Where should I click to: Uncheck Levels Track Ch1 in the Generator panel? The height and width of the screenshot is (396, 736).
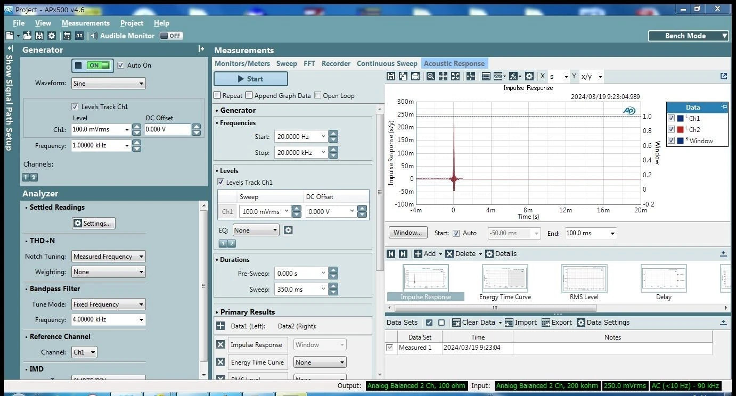pyautogui.click(x=75, y=106)
